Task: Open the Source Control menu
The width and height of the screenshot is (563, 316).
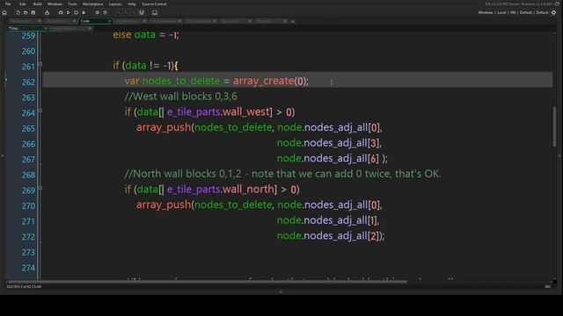Action: pyautogui.click(x=154, y=4)
